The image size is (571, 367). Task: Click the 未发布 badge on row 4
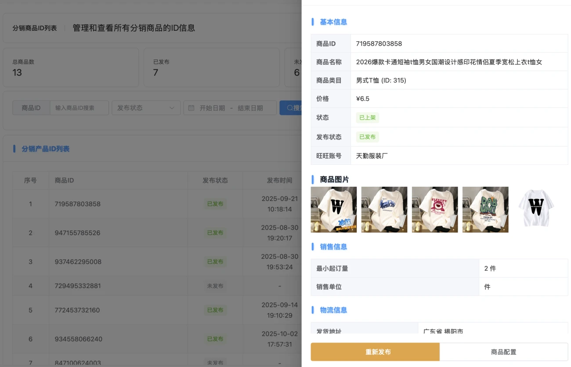pyautogui.click(x=215, y=285)
